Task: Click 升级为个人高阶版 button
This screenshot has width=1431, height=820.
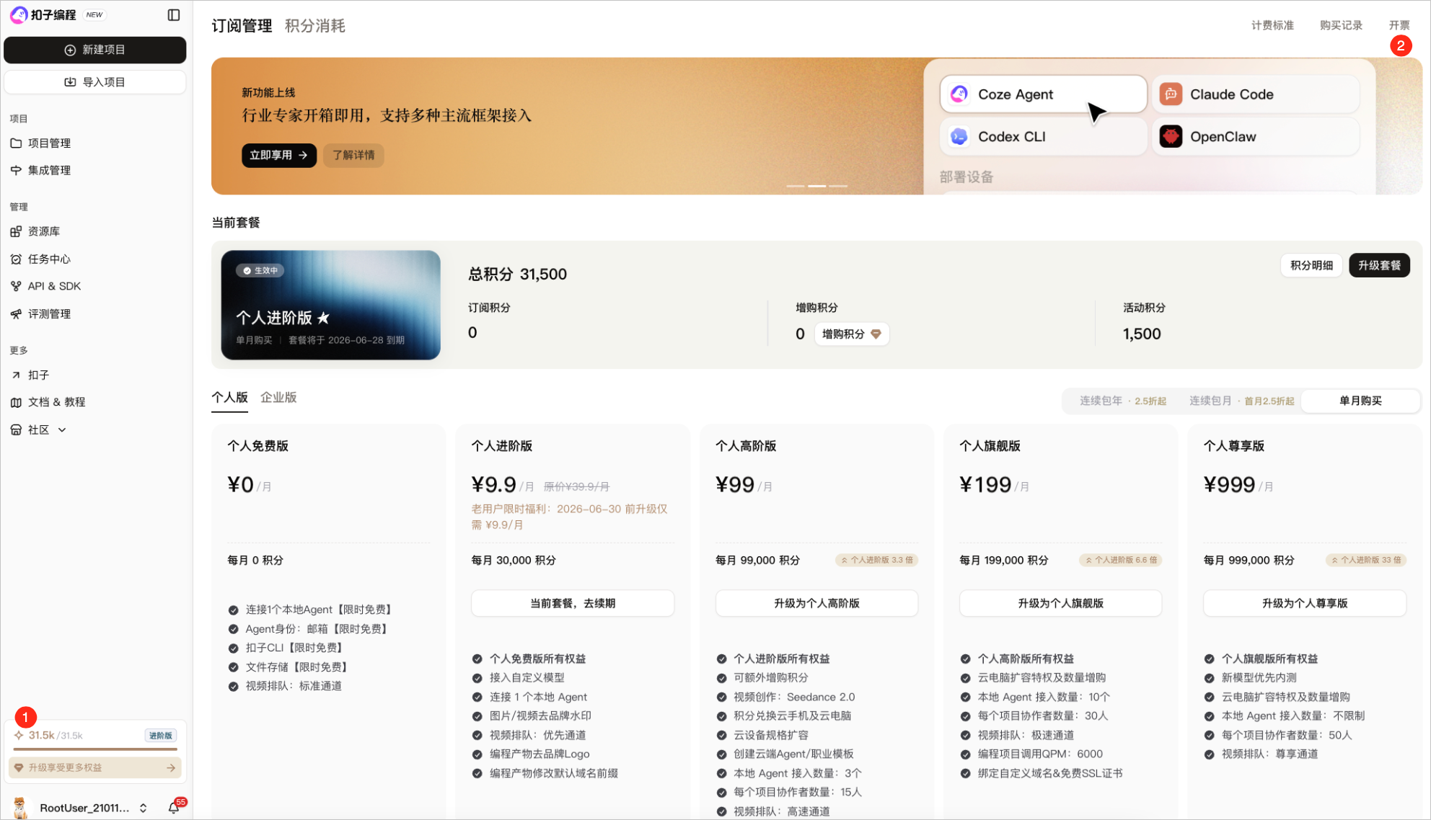Action: coord(816,603)
